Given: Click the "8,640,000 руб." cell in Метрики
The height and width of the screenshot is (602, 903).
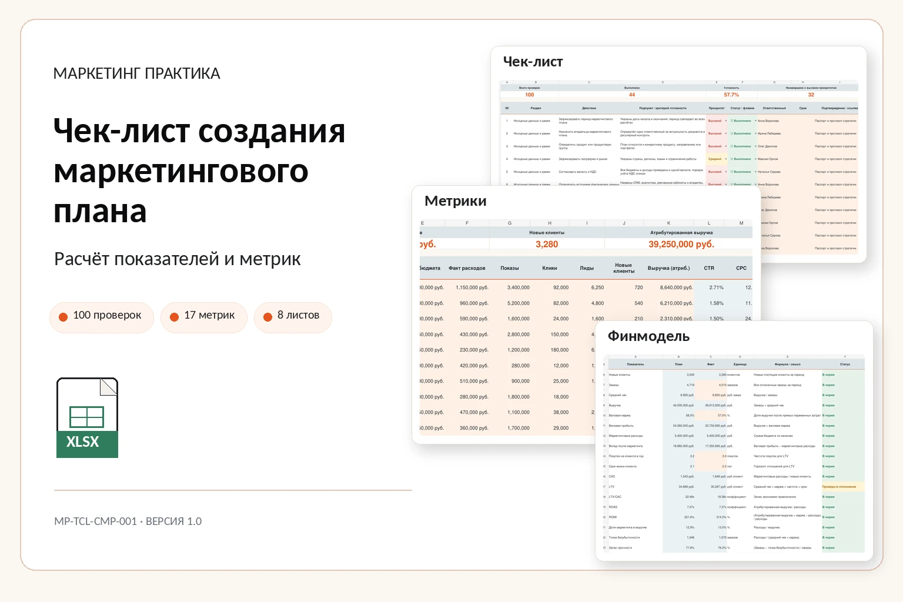Looking at the screenshot, I should (x=676, y=287).
